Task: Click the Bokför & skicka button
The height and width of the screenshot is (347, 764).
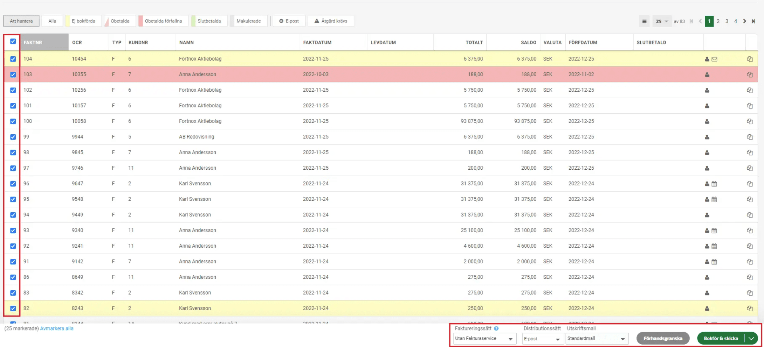Action: [721, 338]
